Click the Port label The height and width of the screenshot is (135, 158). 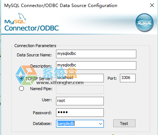pos(112,78)
